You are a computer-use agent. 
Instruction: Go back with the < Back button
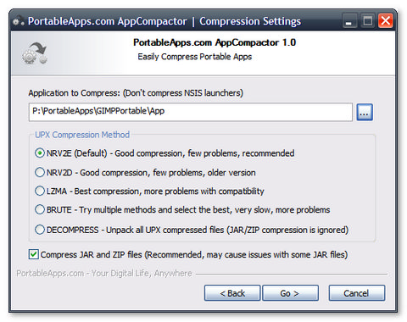[x=232, y=293]
